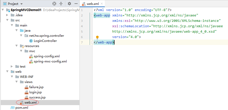Toggle fold marker beside web-app opening tag
This screenshot has width=228, height=110.
(92, 15)
